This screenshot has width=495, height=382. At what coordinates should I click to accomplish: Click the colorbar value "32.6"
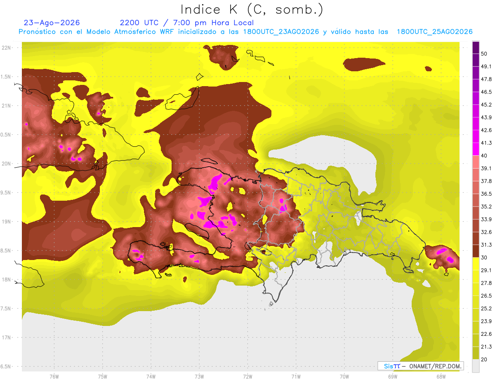click(x=486, y=232)
